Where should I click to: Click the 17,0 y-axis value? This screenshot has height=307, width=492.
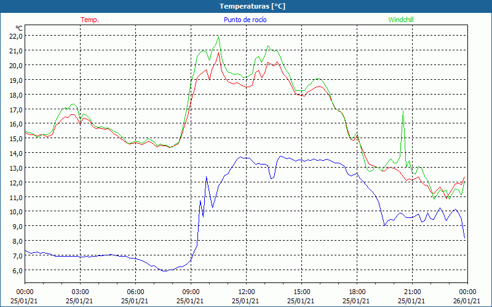point(17,109)
